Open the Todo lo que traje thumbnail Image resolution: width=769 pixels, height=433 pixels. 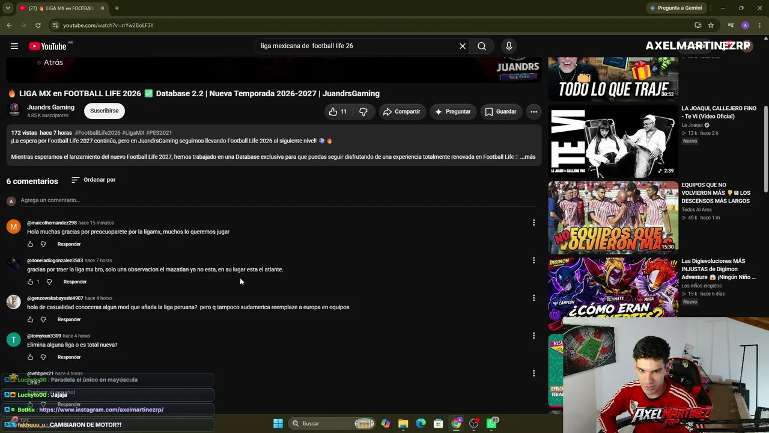[613, 79]
